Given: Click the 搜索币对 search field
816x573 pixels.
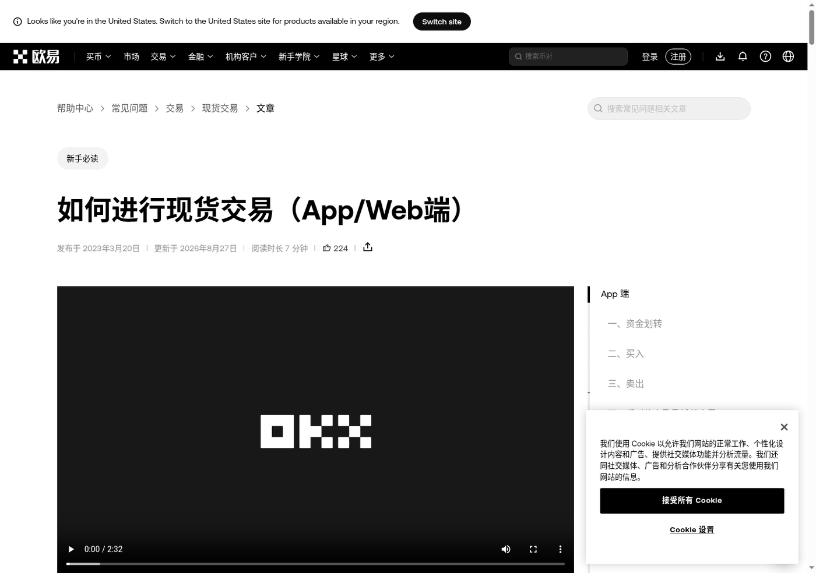Looking at the screenshot, I should [568, 56].
